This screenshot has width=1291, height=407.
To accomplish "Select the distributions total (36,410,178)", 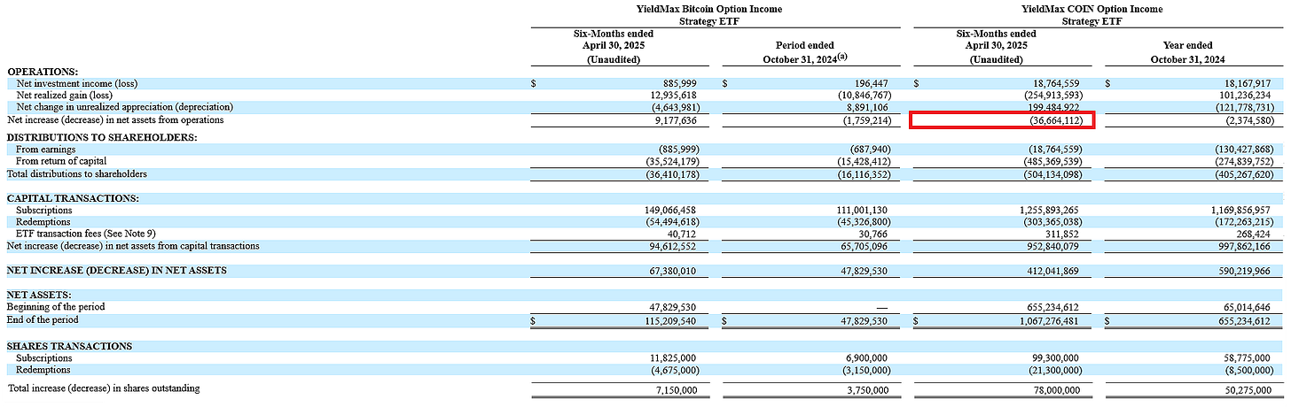I will (x=669, y=173).
